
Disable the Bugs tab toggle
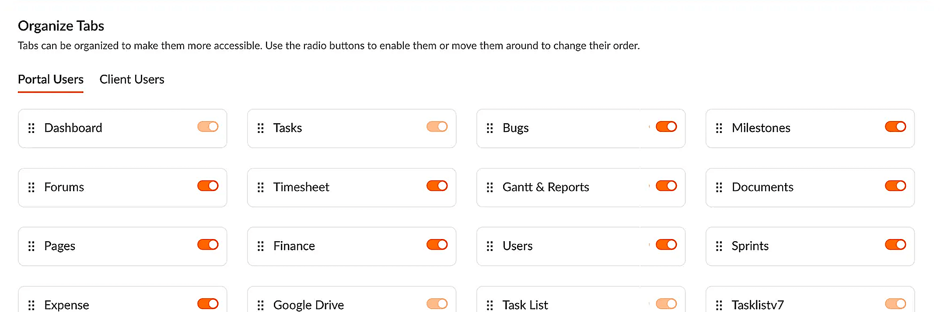(666, 127)
